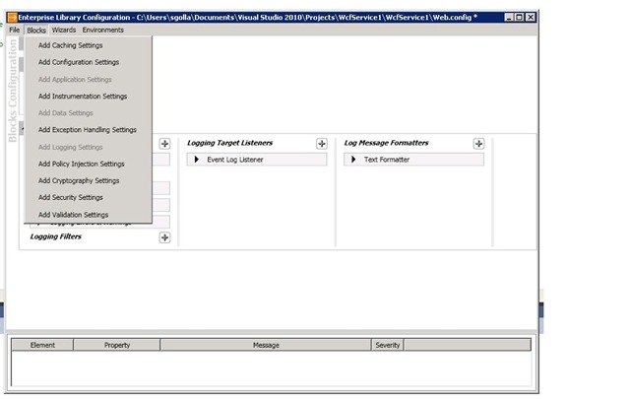Expand the Text Formatter item
630x399 pixels.
click(353, 160)
